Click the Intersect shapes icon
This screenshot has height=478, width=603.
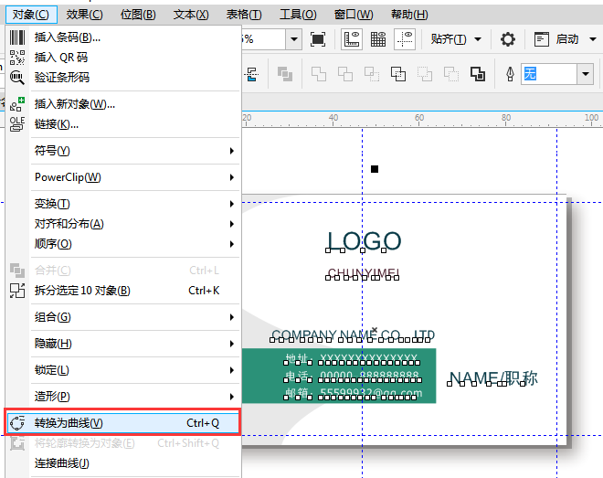click(x=372, y=74)
